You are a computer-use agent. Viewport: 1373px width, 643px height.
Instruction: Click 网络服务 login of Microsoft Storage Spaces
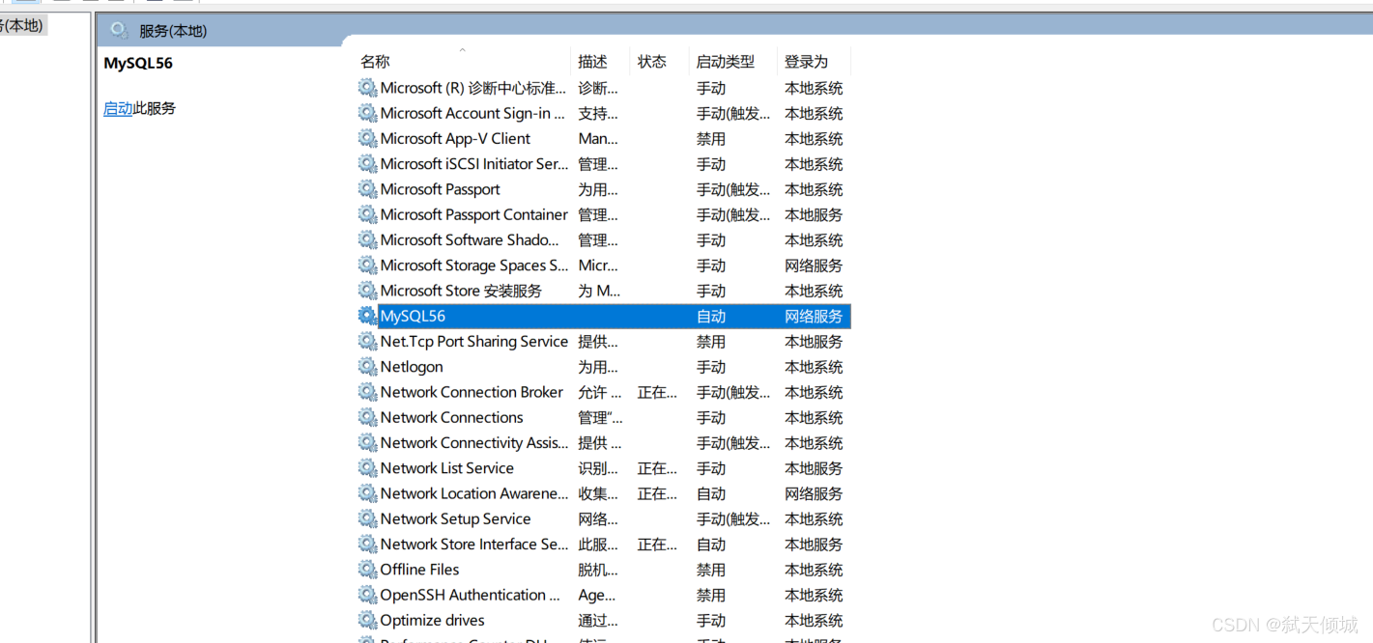[x=814, y=266]
